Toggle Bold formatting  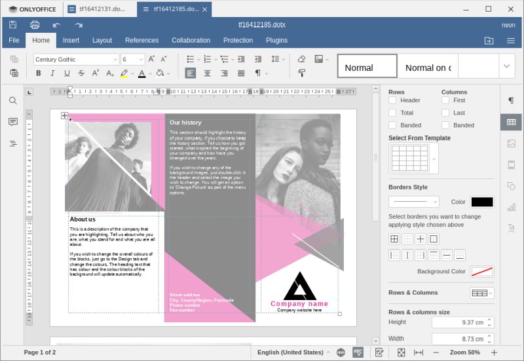(x=39, y=73)
